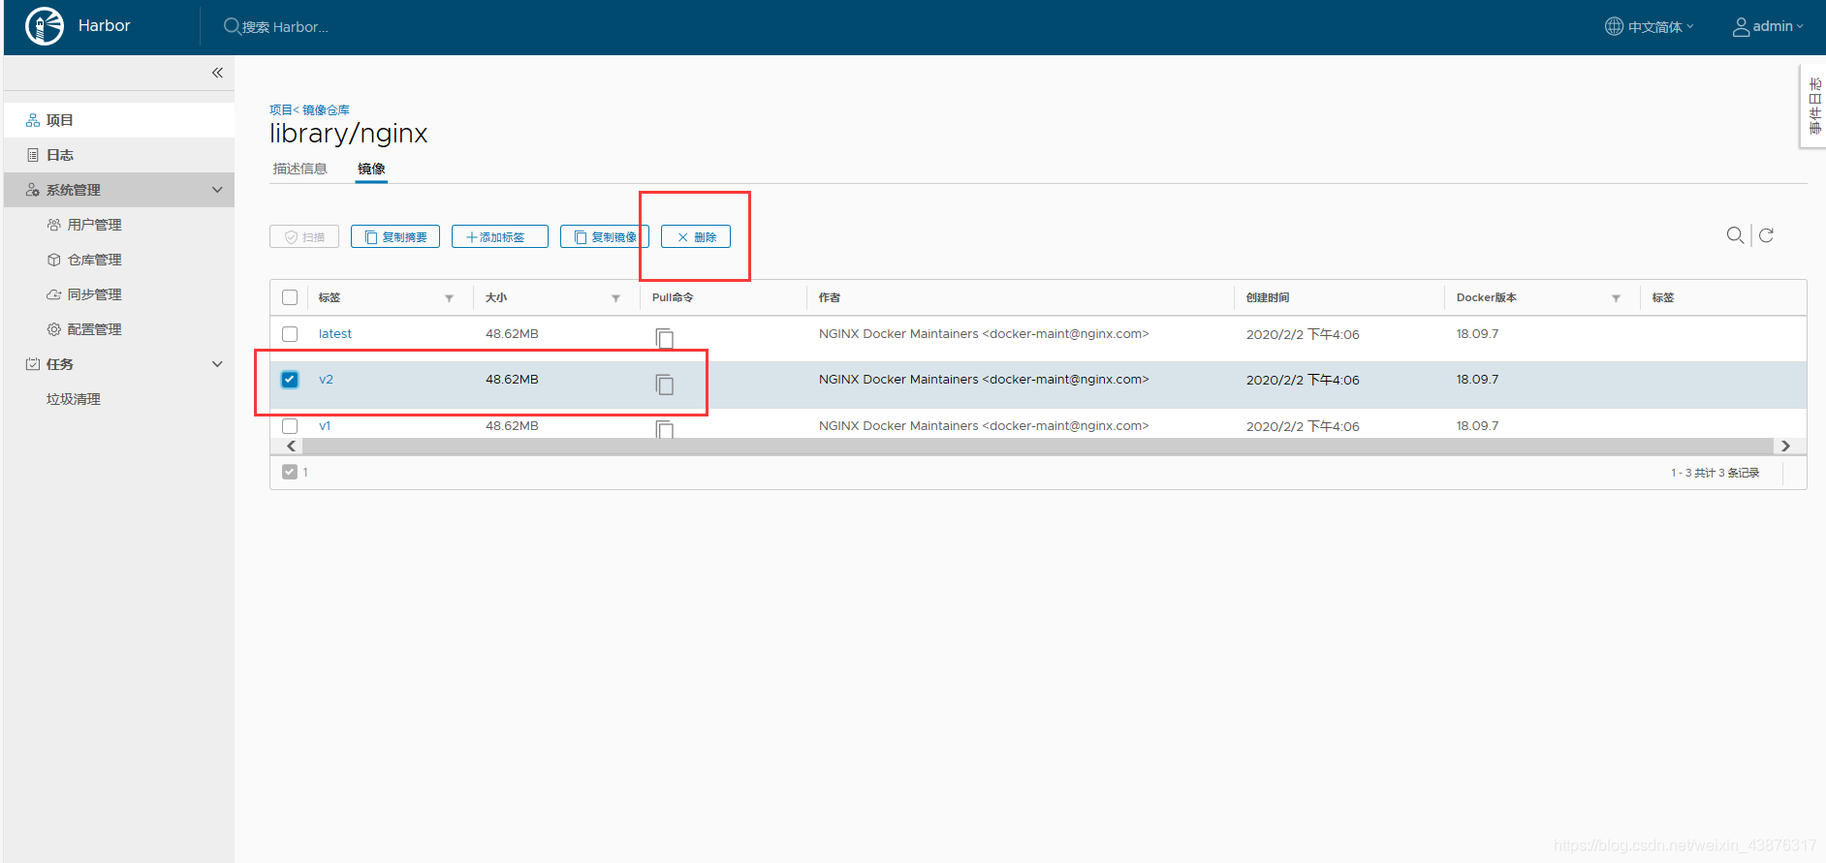Screen dimensions: 1826x863
Task: Uncheck the v2 tag row checkbox
Action: coord(290,380)
